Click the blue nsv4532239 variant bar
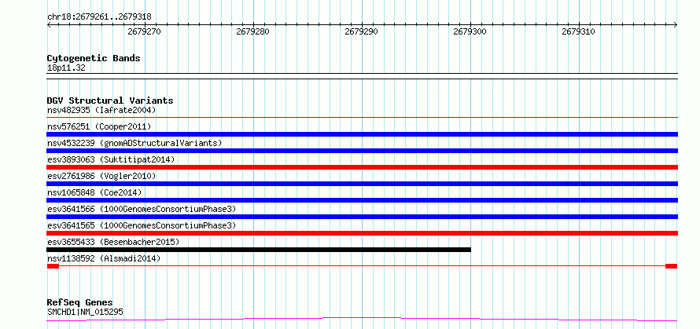 pos(362,151)
